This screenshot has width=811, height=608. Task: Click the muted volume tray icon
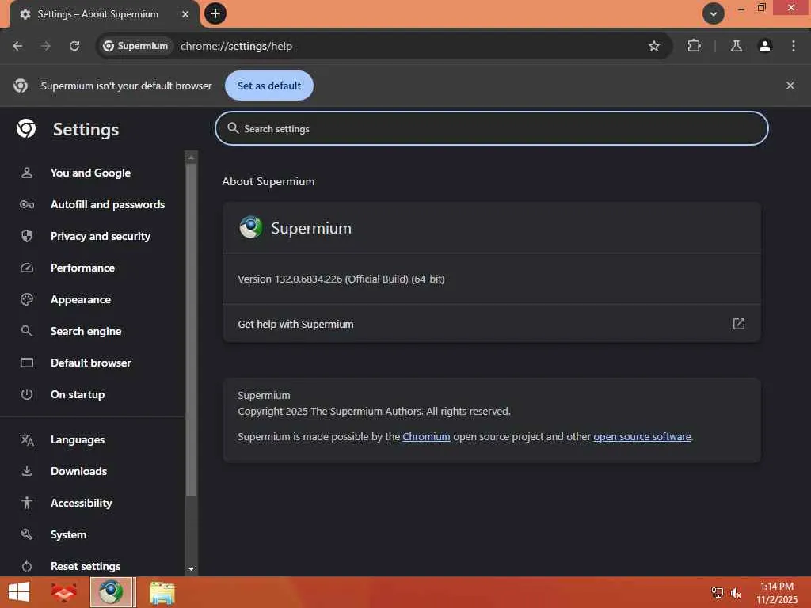click(736, 593)
